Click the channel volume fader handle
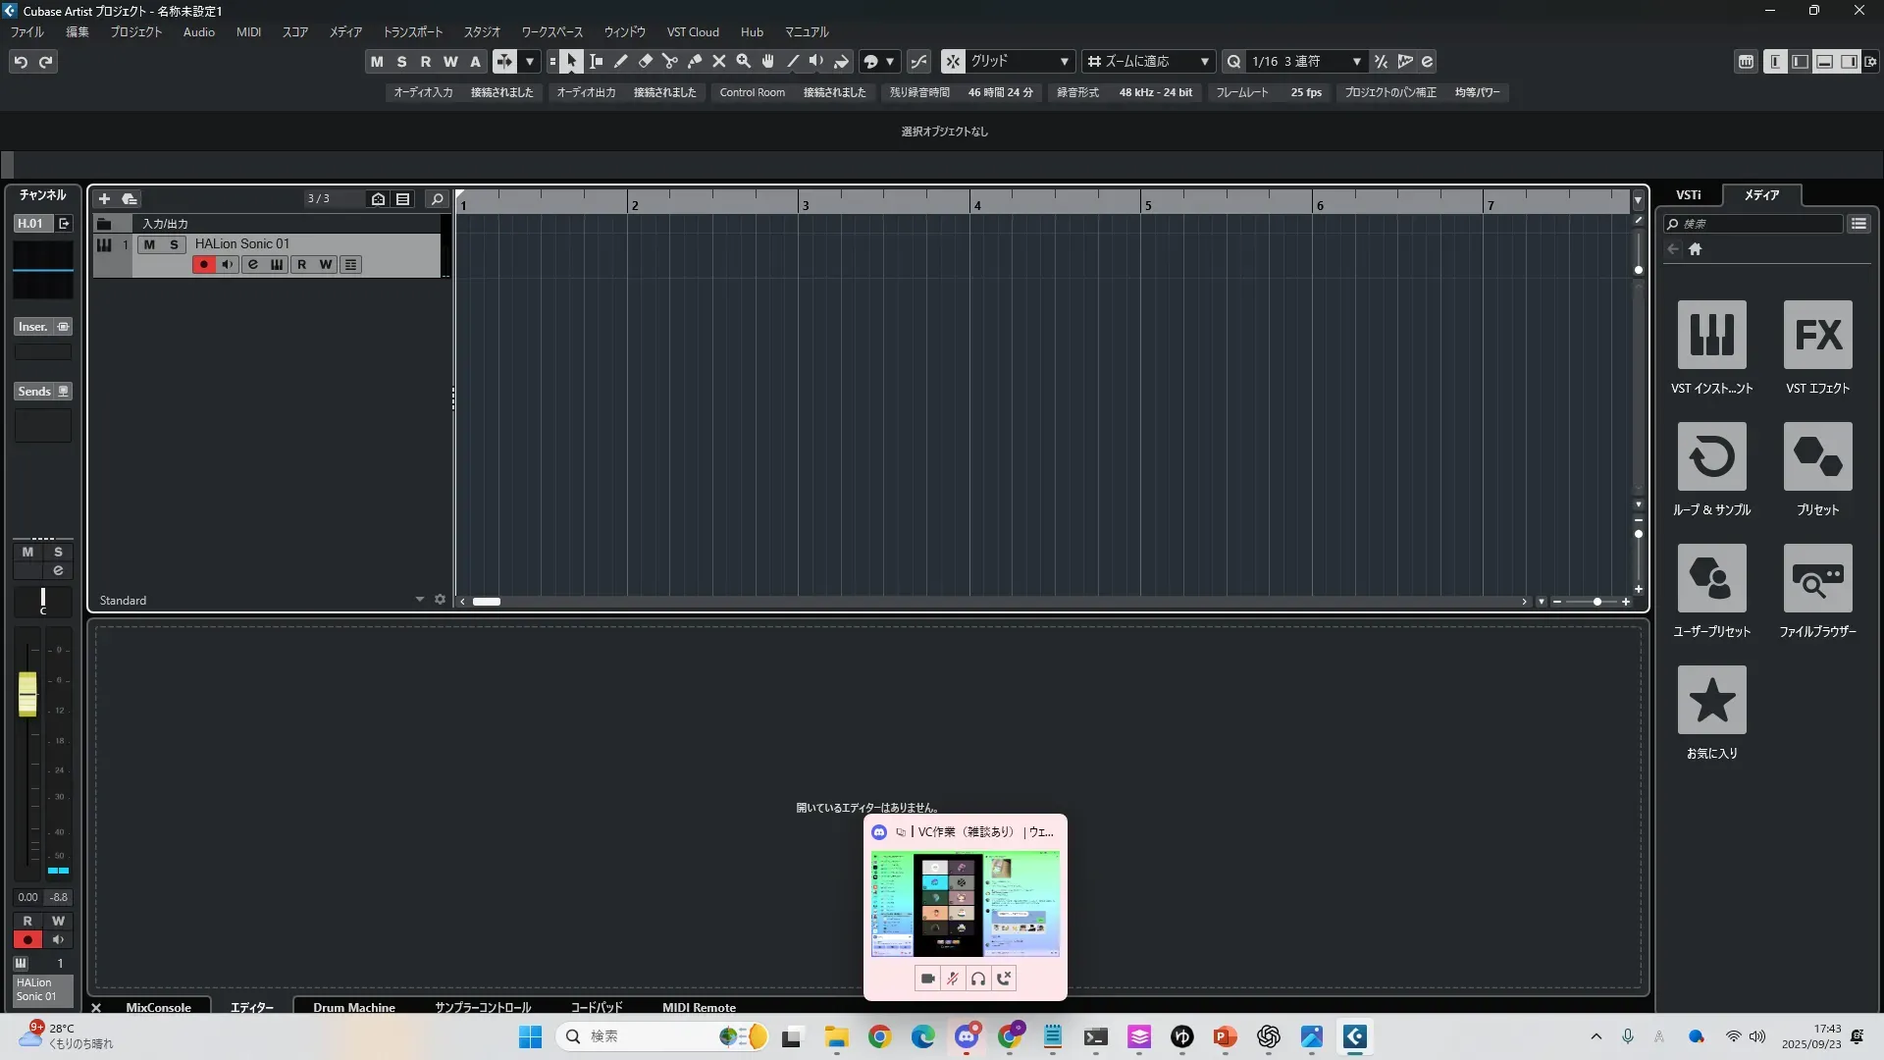Image resolution: width=1884 pixels, height=1060 pixels. (x=27, y=694)
